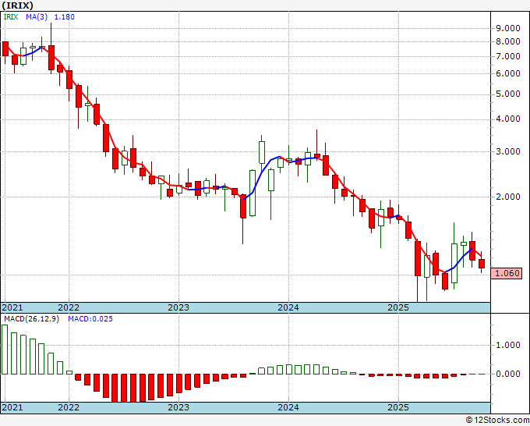The width and height of the screenshot is (530, 426).
Task: Click the 1.060 current price tag
Action: (507, 273)
